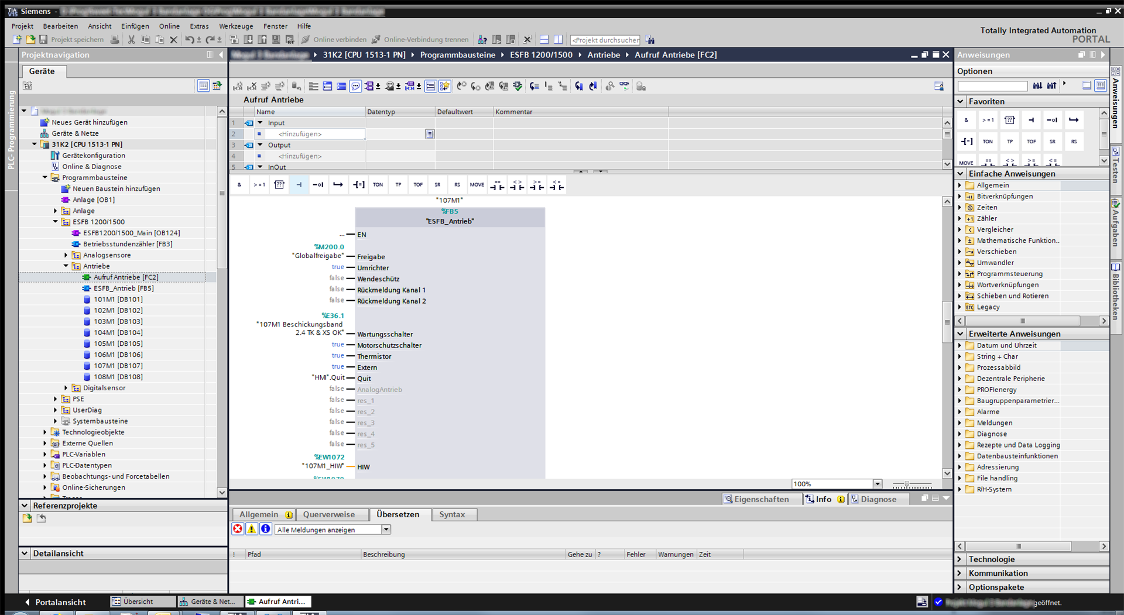Click the search upward icon in Optionen
The height and width of the screenshot is (615, 1124).
(x=1051, y=85)
